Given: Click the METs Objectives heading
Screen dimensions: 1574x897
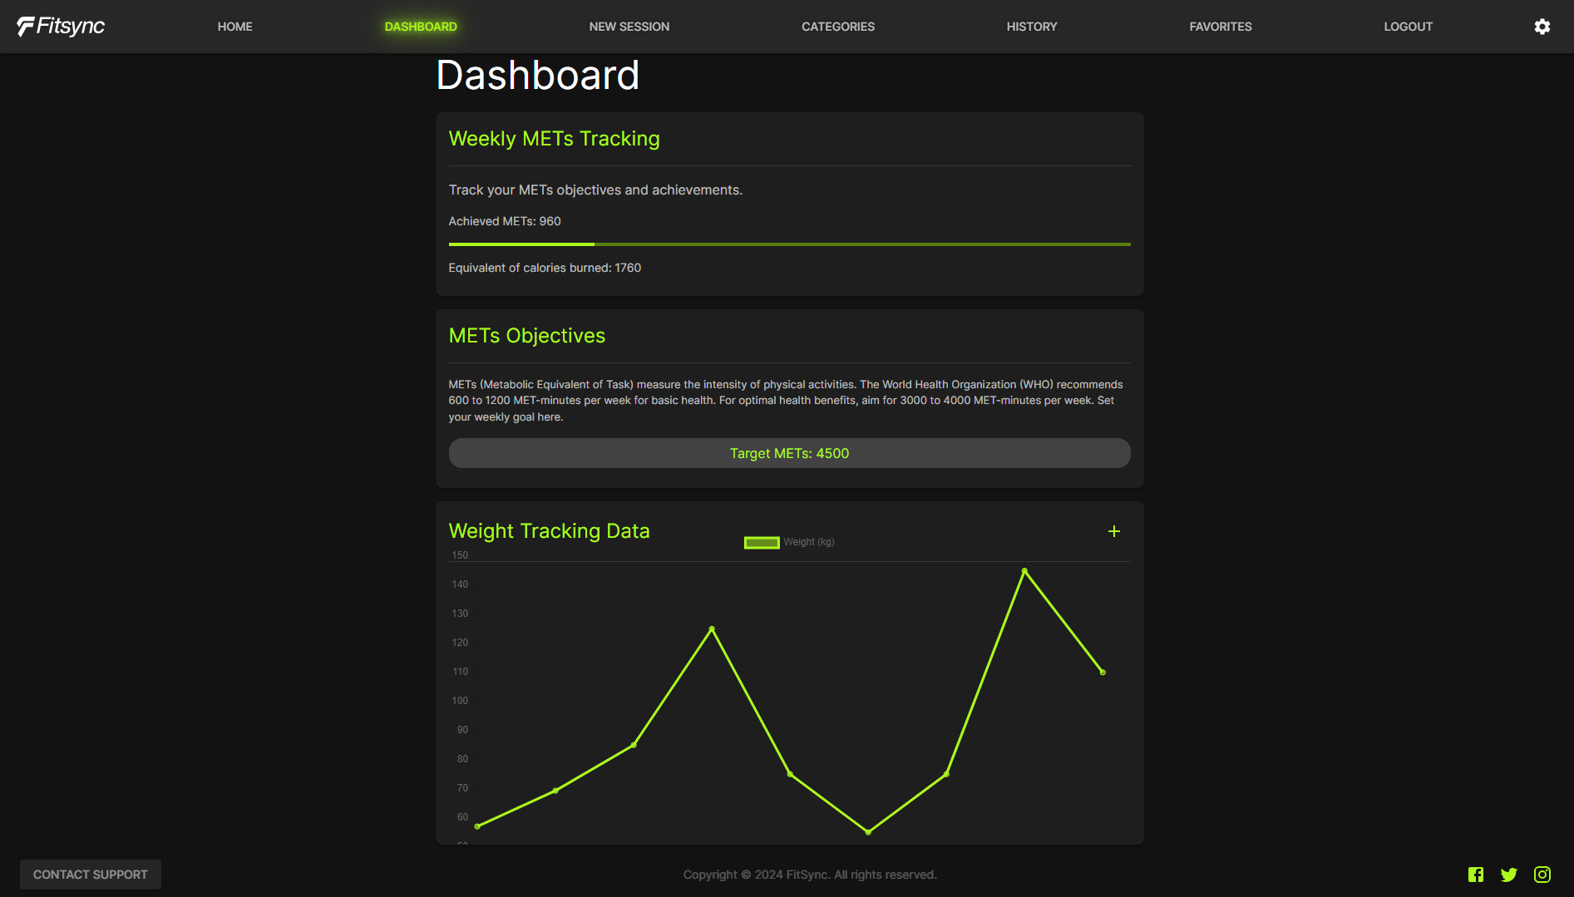Looking at the screenshot, I should pos(527,336).
